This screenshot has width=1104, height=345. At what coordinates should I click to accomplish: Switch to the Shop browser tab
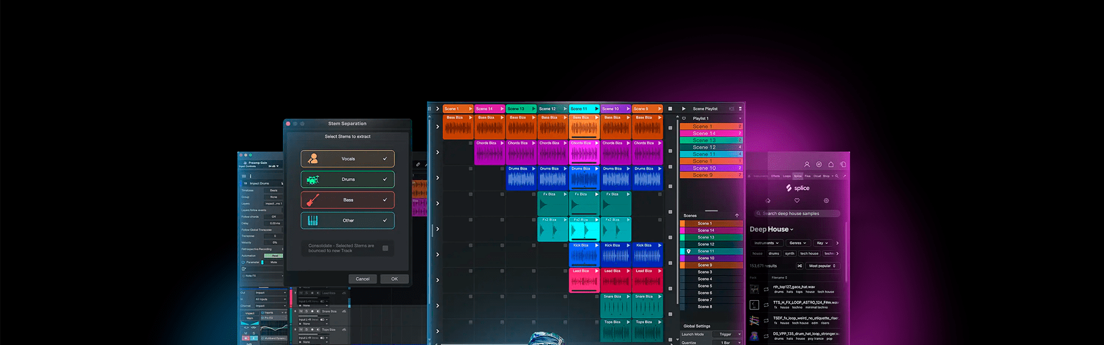826,176
